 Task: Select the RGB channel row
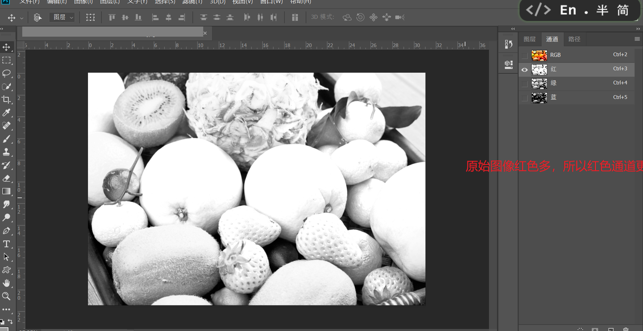(576, 55)
